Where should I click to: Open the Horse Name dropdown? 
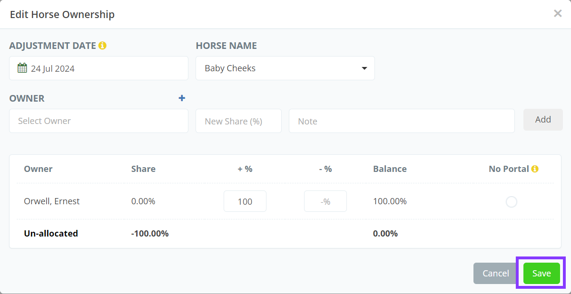click(x=285, y=68)
